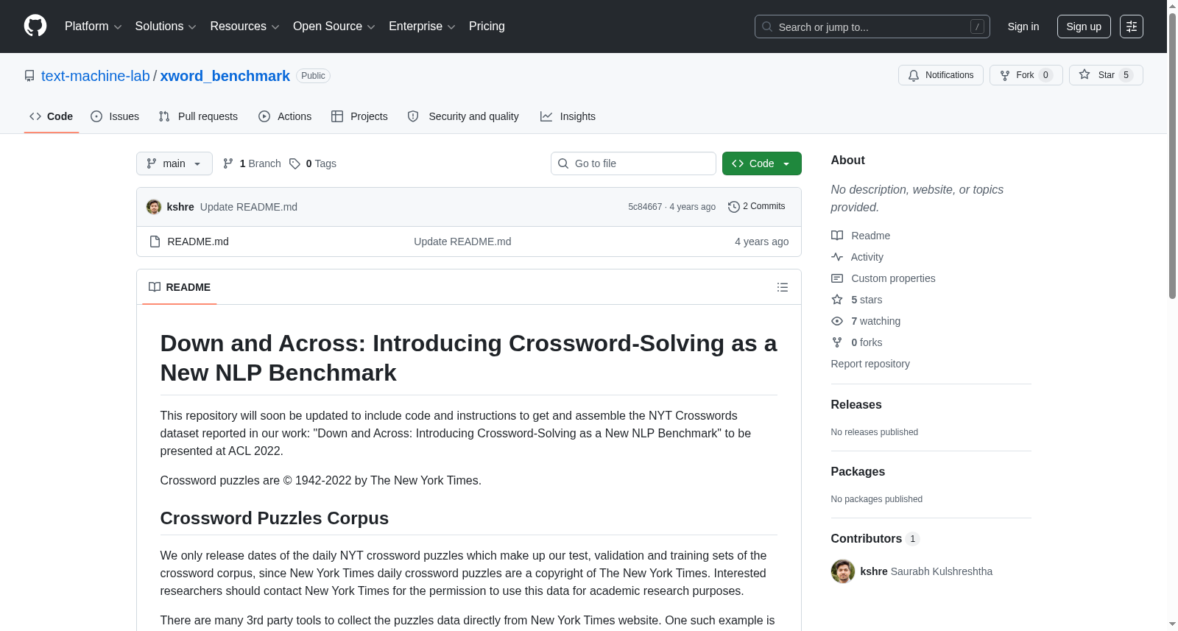View the 0 Tags link
Viewport: 1178px width, 631px height.
[313, 163]
